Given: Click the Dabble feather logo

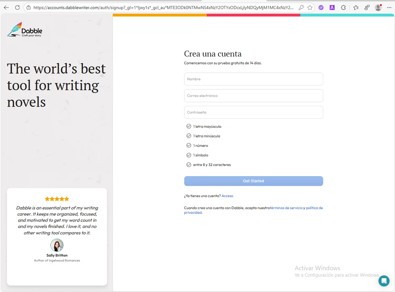Looking at the screenshot, I should (24, 29).
